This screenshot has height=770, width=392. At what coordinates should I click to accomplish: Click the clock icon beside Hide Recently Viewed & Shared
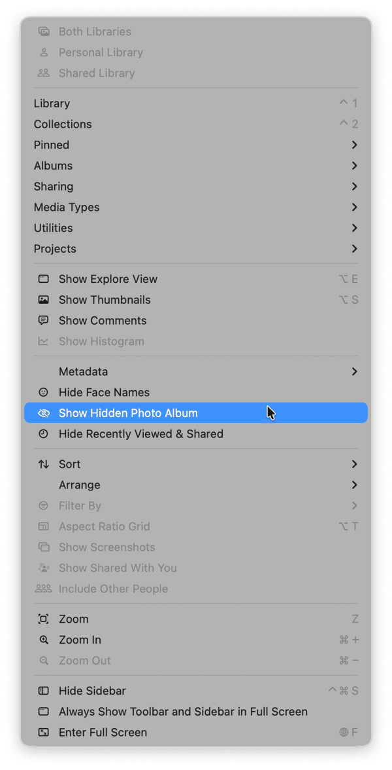pyautogui.click(x=43, y=433)
